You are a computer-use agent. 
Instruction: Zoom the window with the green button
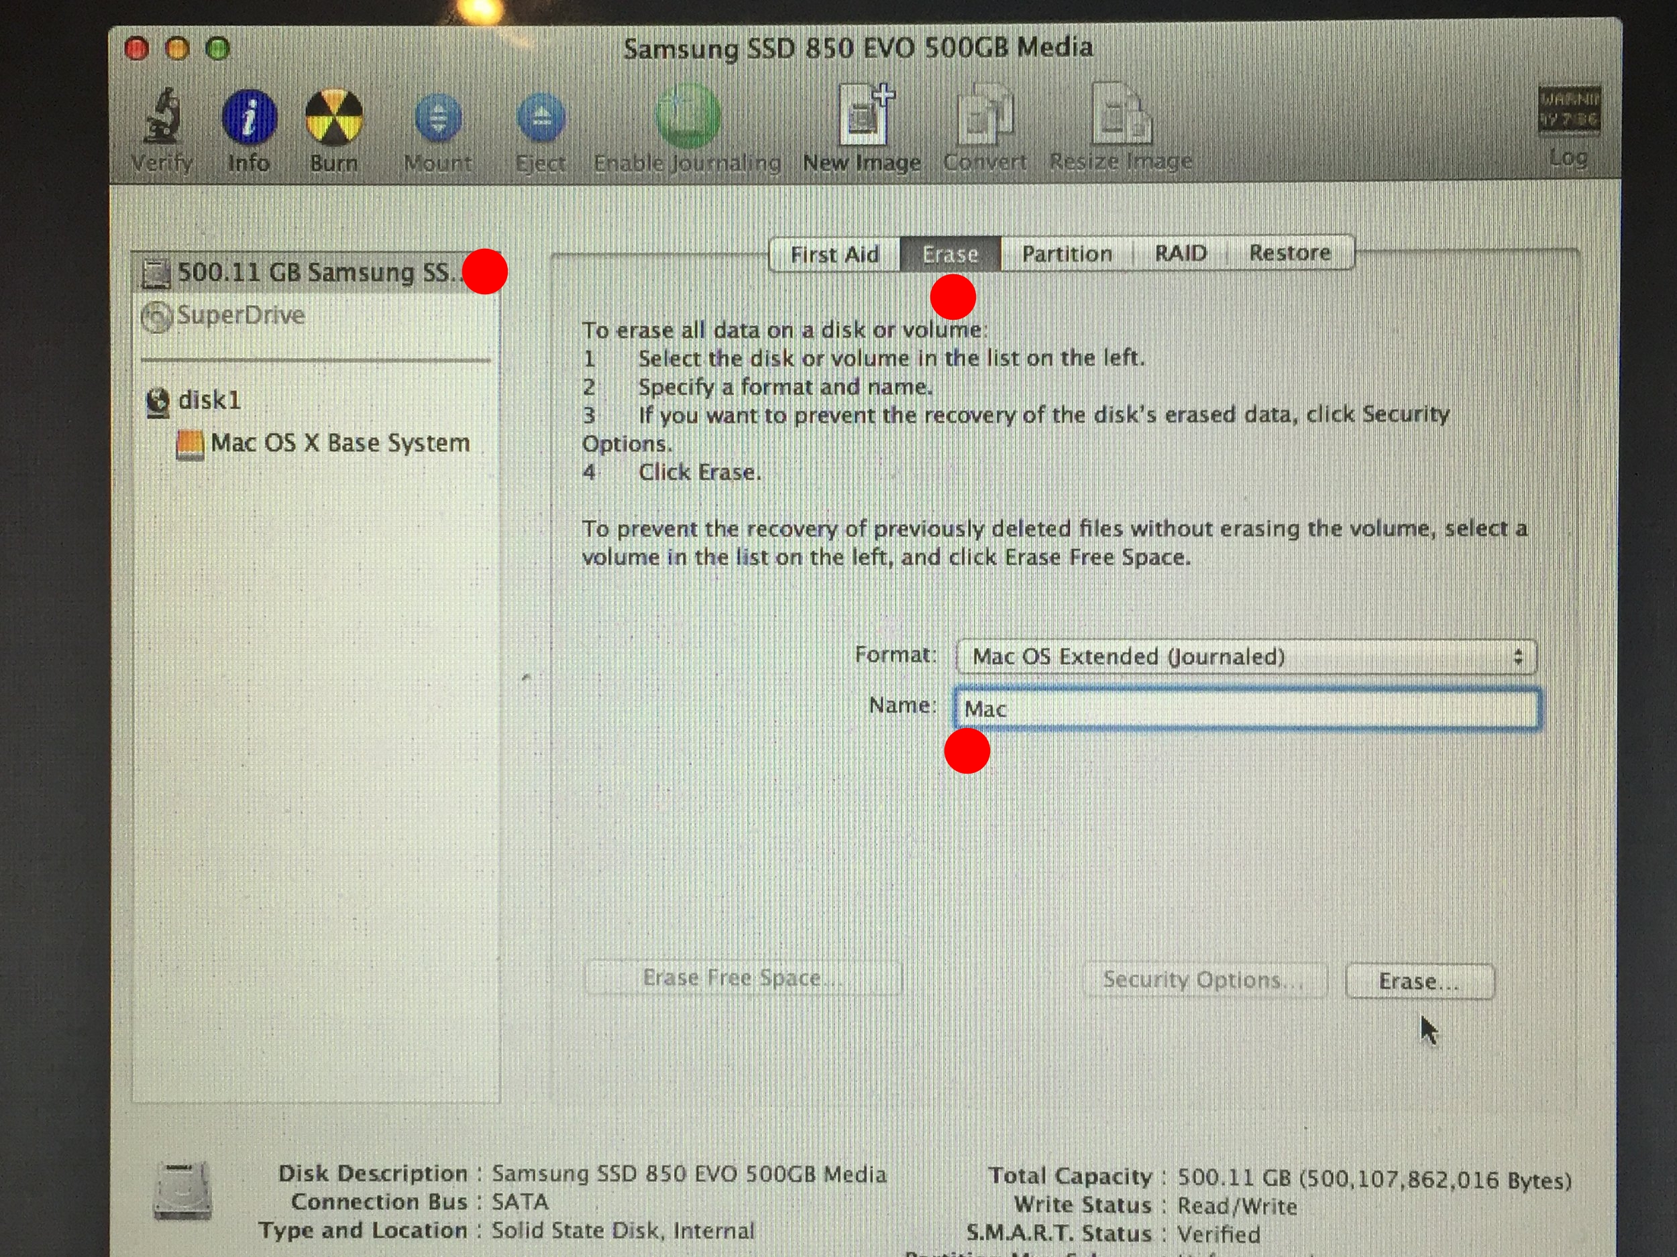coord(218,49)
